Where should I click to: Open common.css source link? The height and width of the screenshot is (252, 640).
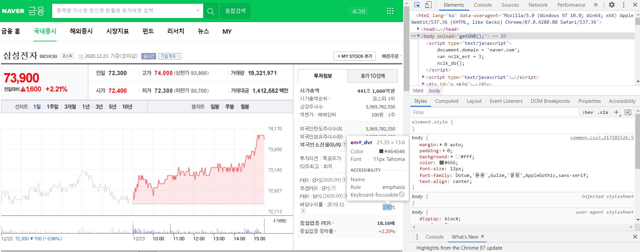tap(602, 138)
